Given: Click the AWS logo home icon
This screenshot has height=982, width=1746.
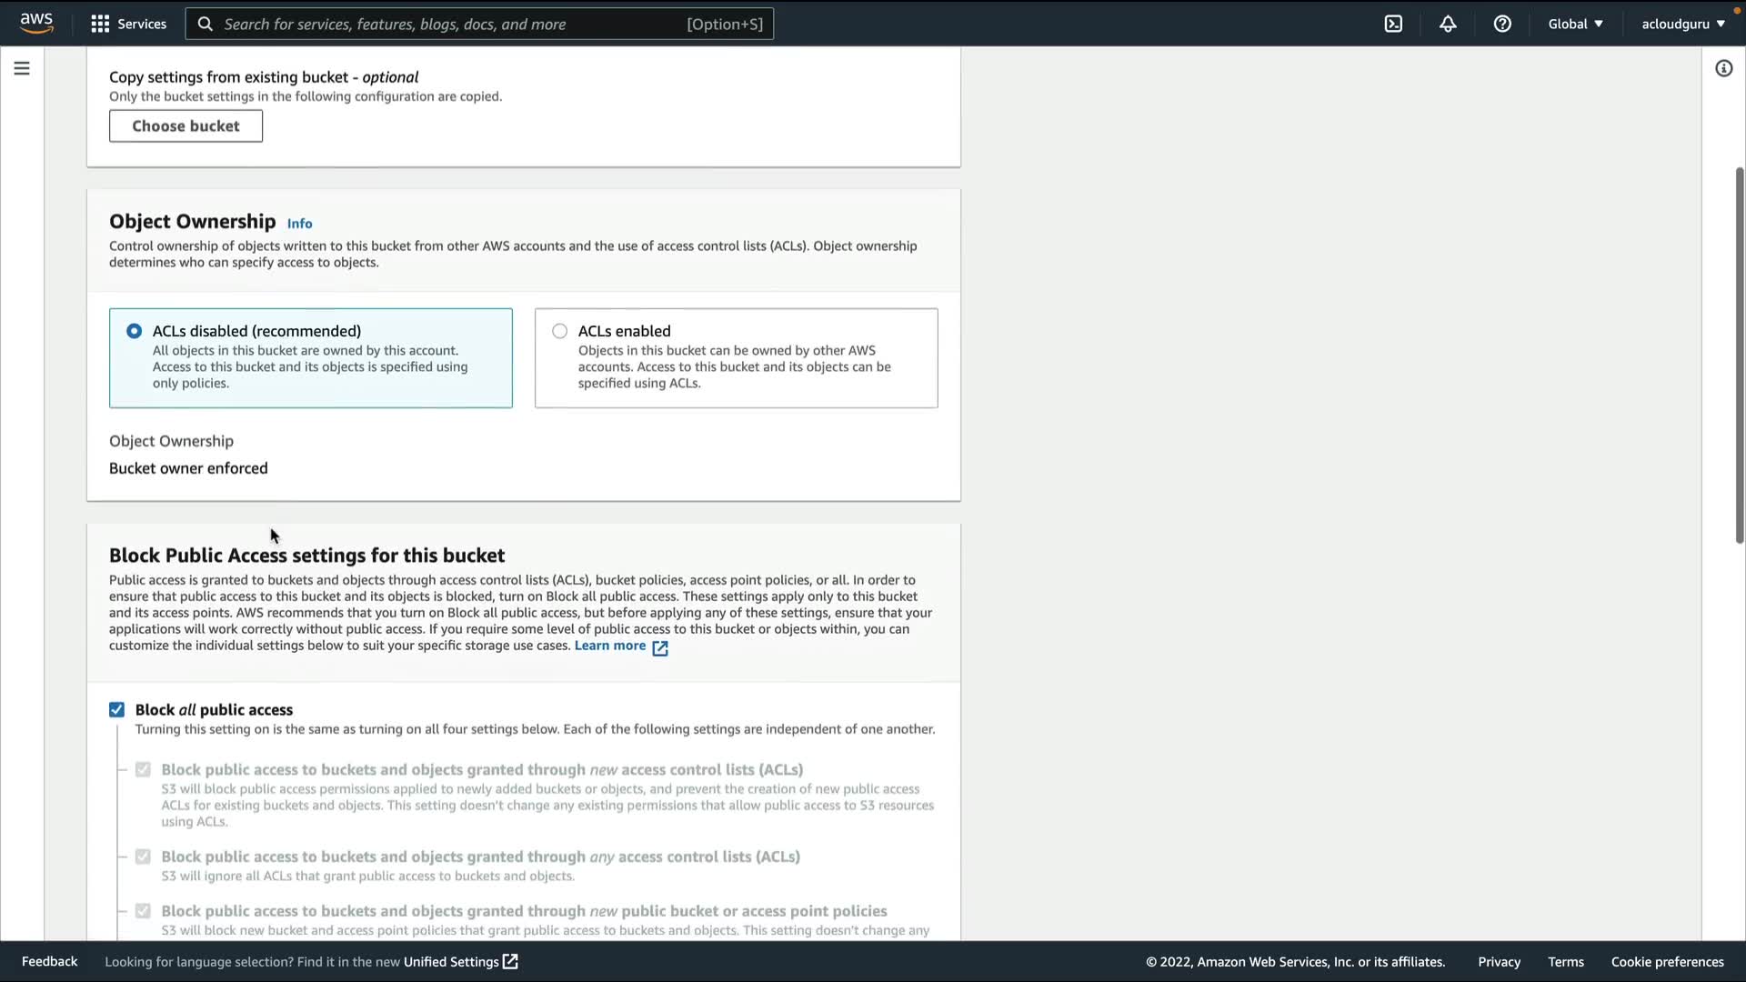Looking at the screenshot, I should click(x=36, y=23).
